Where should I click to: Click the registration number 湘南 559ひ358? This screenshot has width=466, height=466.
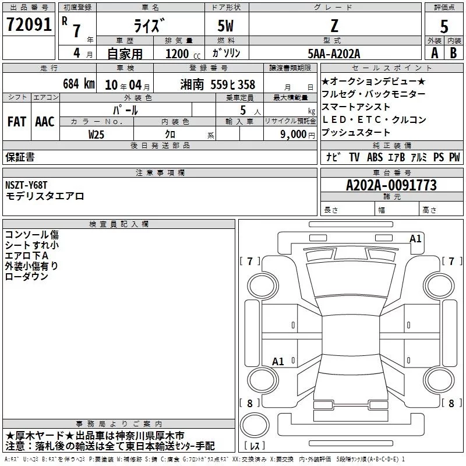[x=218, y=84]
